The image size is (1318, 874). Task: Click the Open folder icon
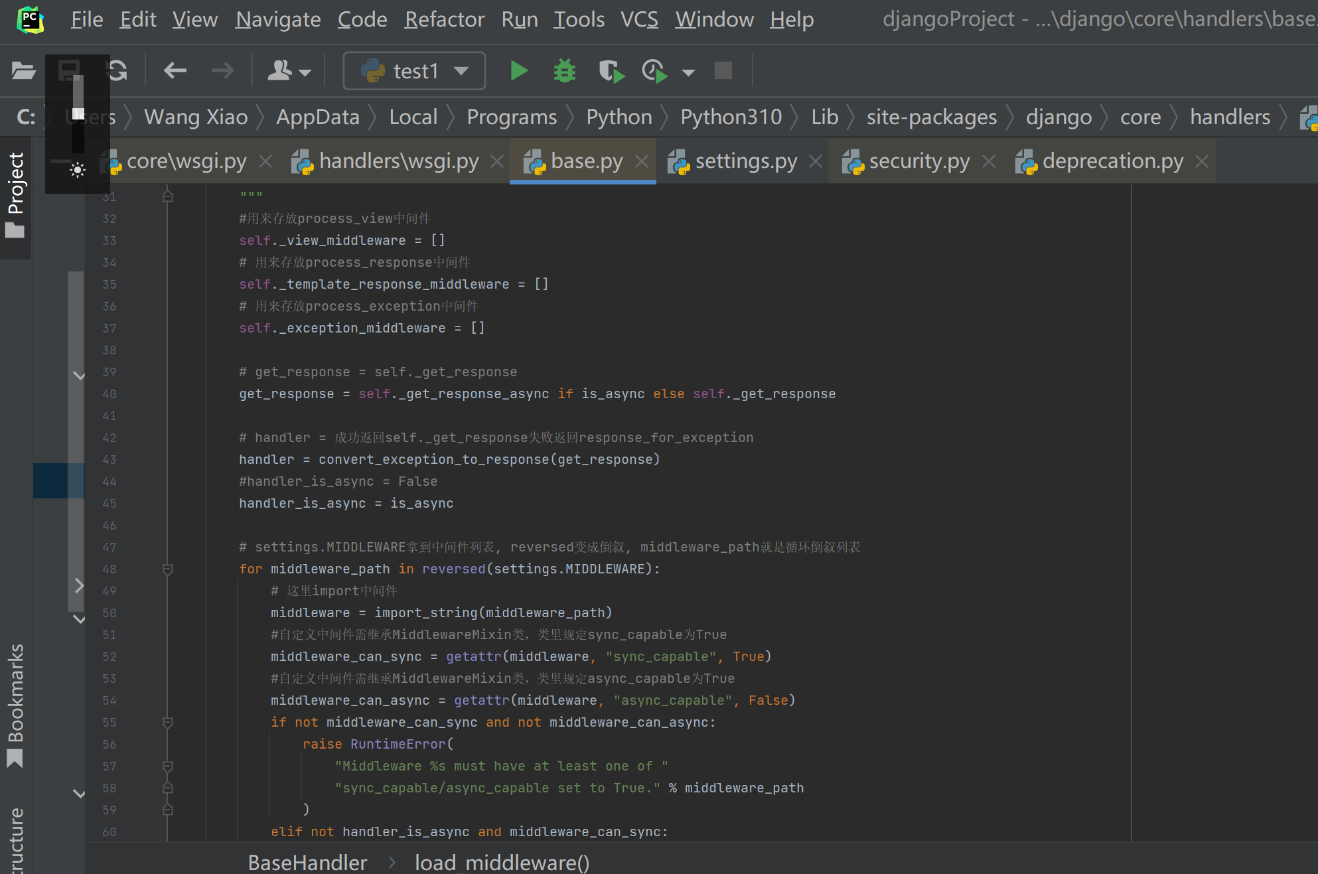23,71
